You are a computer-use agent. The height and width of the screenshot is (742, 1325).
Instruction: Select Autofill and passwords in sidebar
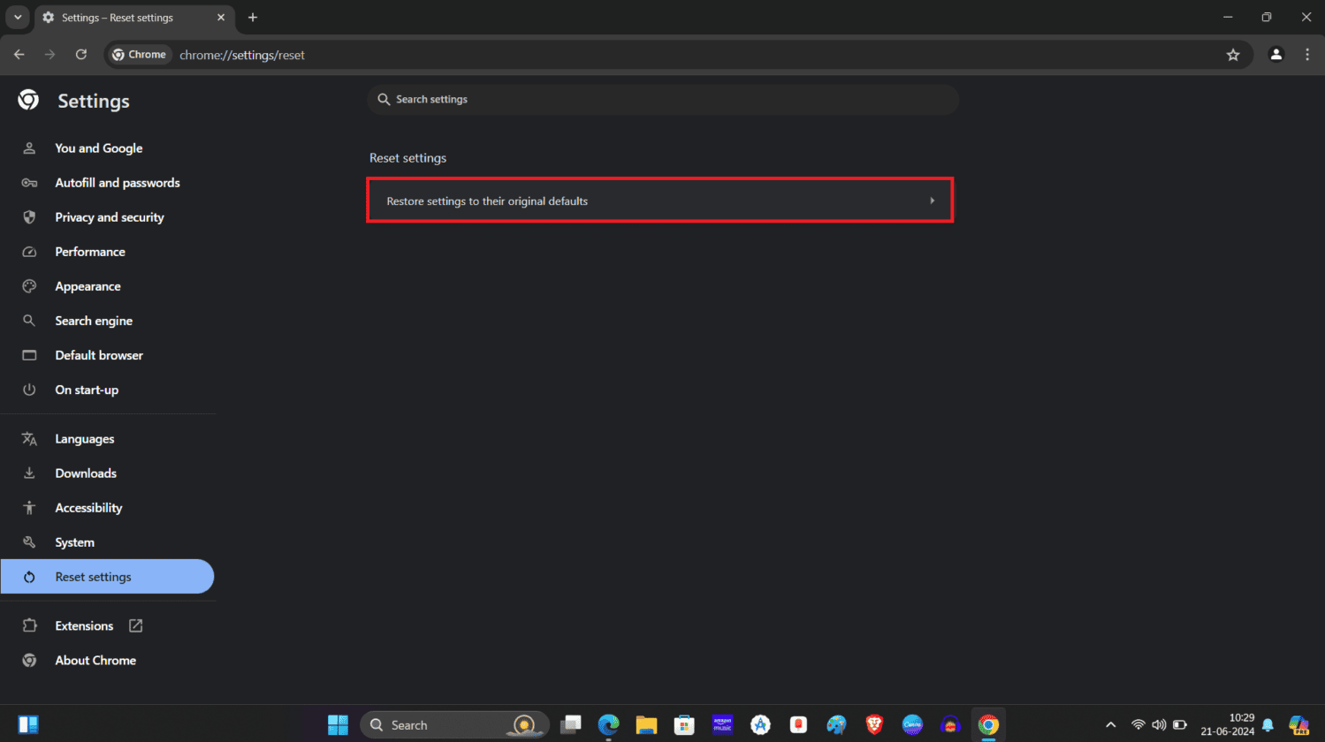[x=117, y=183]
